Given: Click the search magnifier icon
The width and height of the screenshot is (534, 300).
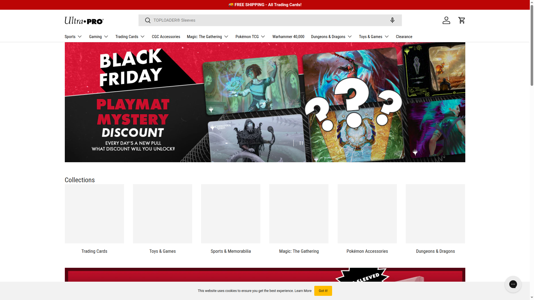Looking at the screenshot, I should pyautogui.click(x=148, y=20).
